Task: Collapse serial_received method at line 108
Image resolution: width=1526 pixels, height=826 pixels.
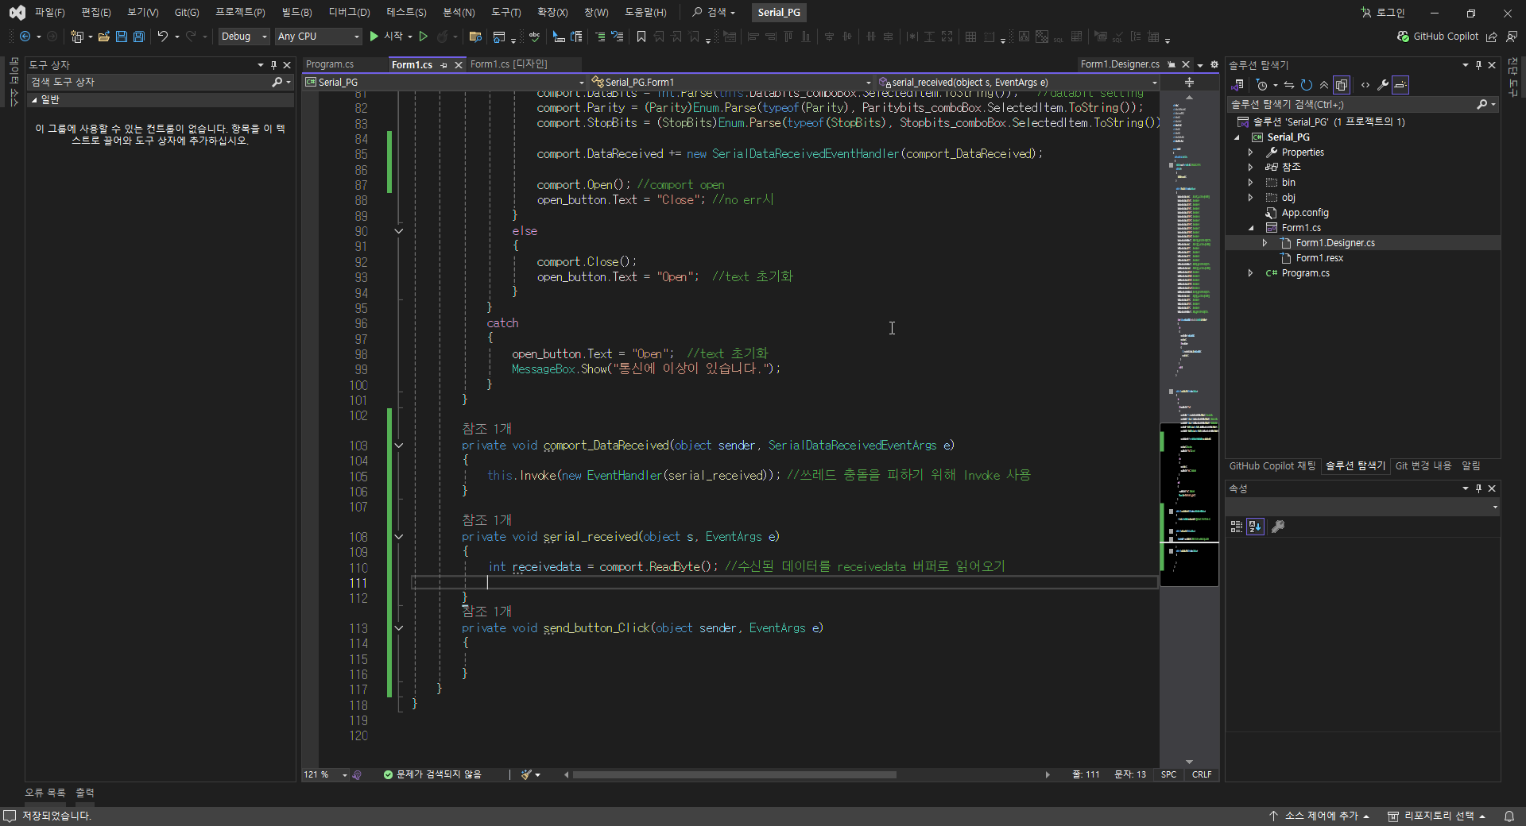Action: [399, 537]
